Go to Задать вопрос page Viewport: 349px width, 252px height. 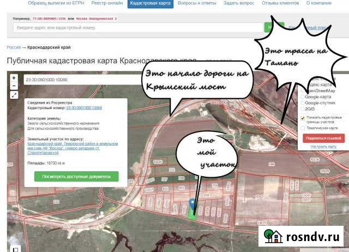coord(239,3)
